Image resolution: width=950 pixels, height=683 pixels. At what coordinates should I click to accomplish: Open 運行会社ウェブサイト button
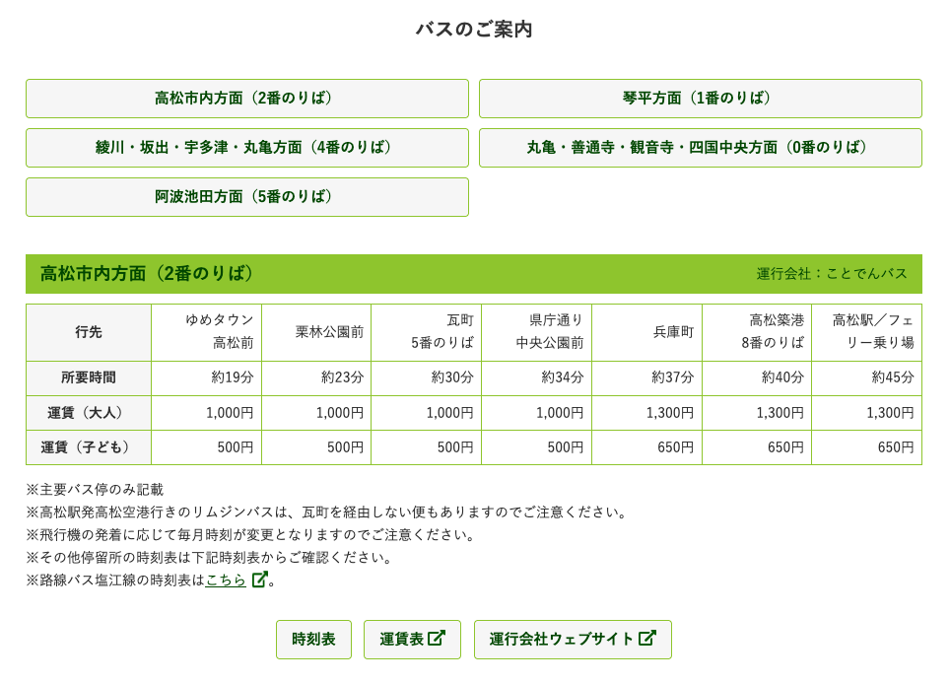[573, 640]
